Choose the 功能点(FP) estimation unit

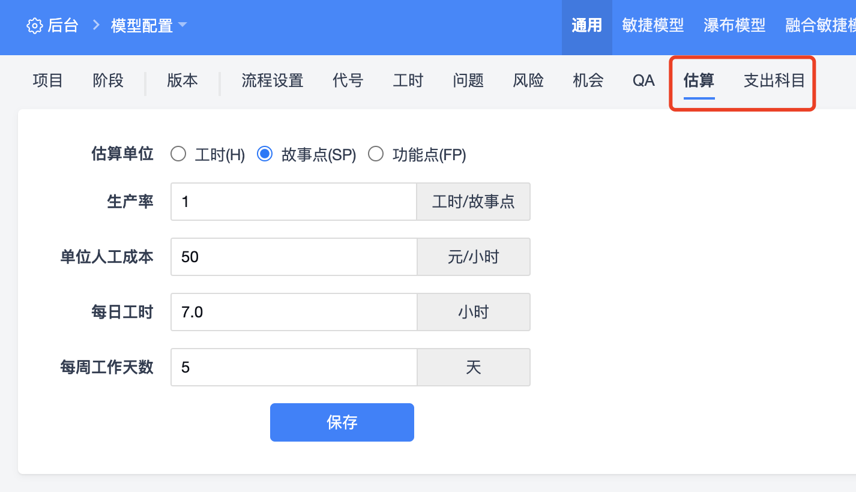click(376, 155)
